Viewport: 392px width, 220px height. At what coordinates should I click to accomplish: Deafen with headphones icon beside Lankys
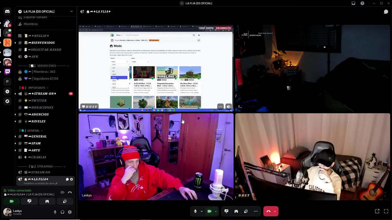point(62,212)
